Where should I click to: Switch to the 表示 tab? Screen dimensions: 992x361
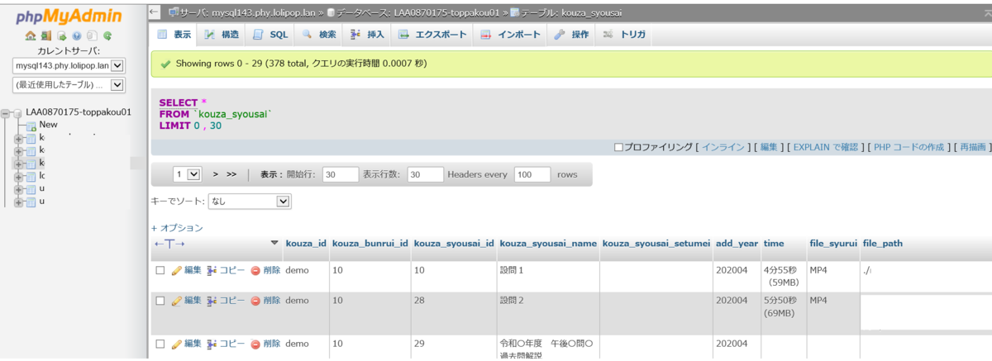click(174, 35)
